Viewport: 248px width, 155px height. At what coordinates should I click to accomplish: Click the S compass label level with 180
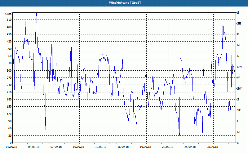point(238,100)
